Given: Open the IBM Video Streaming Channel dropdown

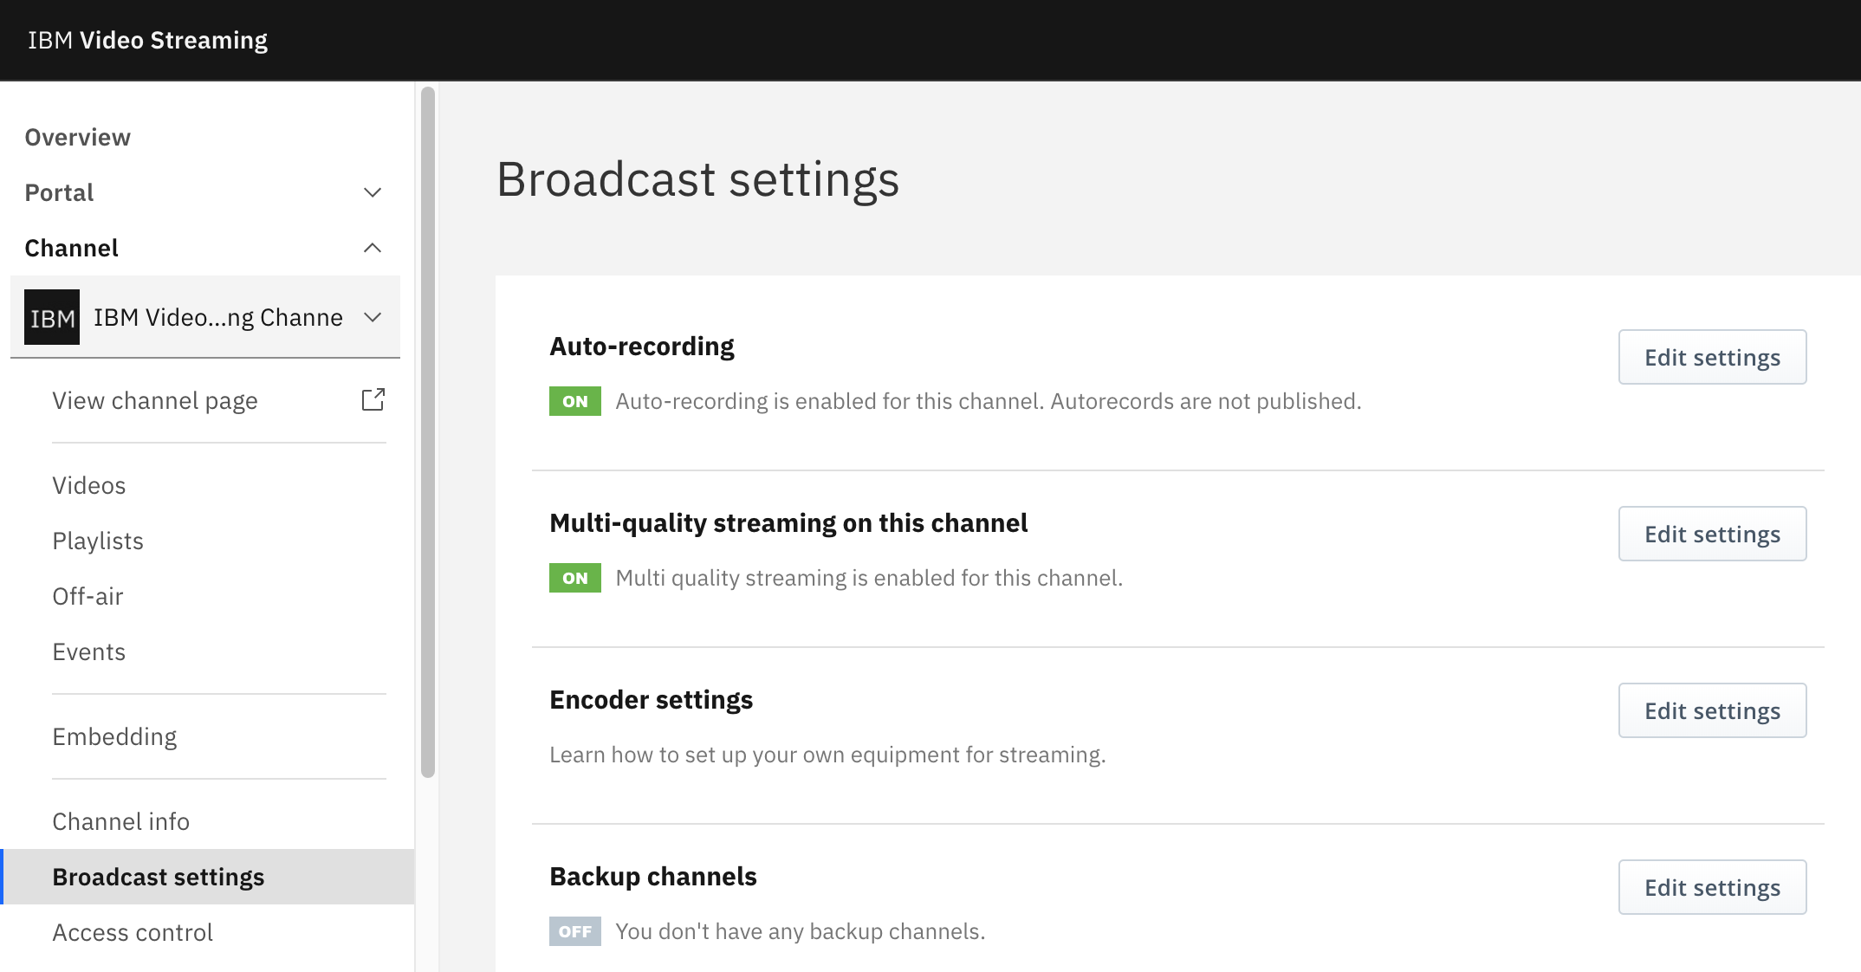Looking at the screenshot, I should pyautogui.click(x=205, y=317).
